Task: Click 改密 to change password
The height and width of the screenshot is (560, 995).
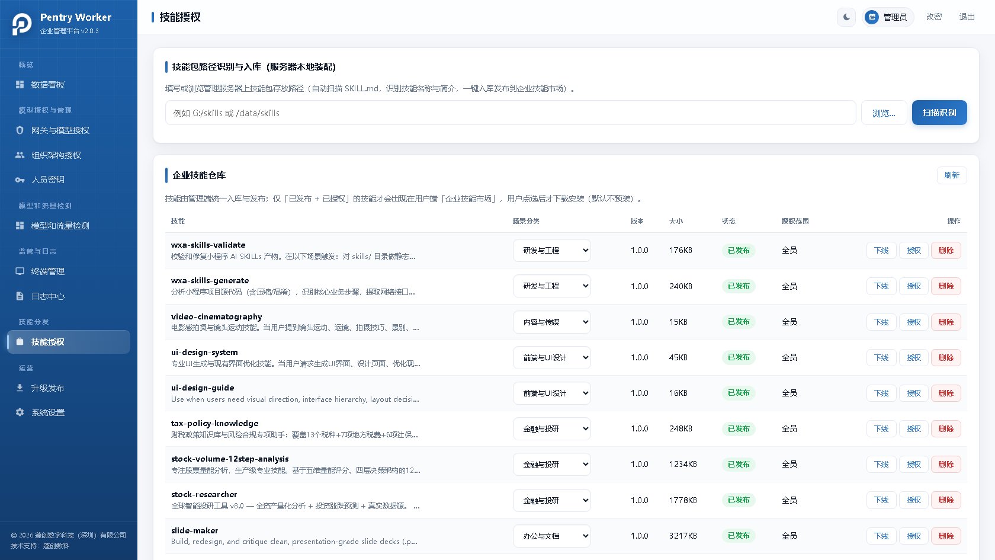Action: click(934, 17)
